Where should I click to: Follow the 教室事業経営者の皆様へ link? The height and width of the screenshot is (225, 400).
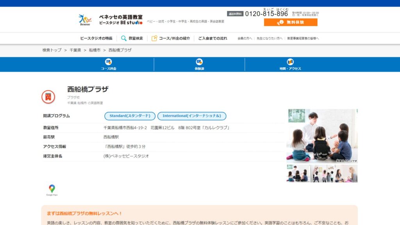303,39
